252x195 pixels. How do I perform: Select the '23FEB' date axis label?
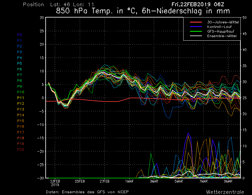(55, 181)
